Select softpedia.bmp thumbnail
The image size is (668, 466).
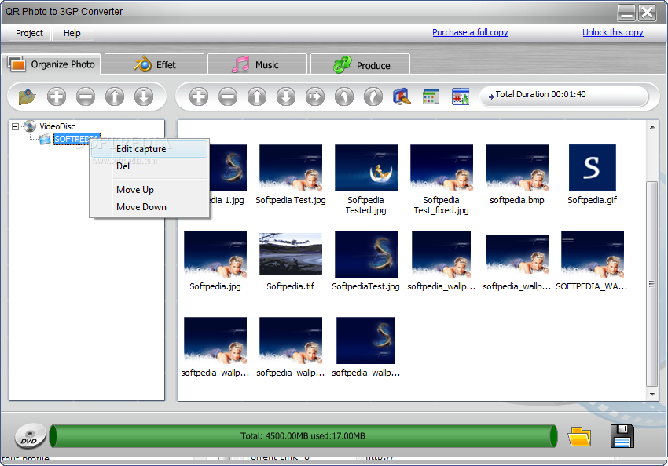(517, 168)
